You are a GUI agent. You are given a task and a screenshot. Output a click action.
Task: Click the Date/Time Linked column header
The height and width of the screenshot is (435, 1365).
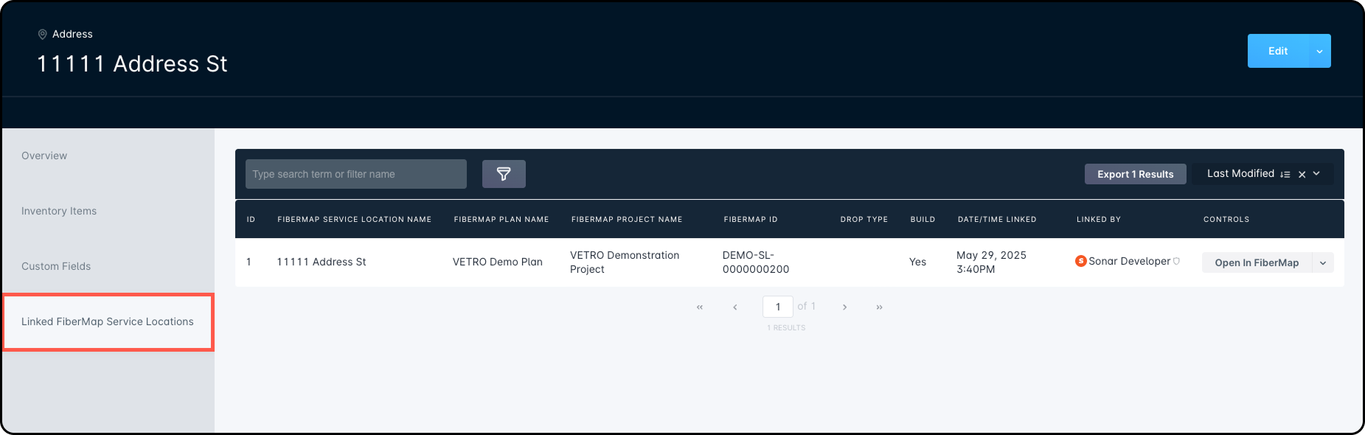tap(997, 219)
